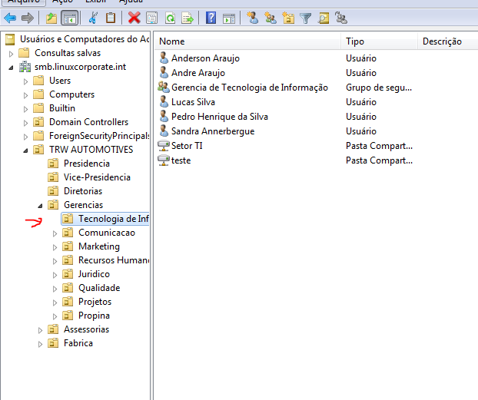Sort the list by the Nome column

tap(247, 41)
